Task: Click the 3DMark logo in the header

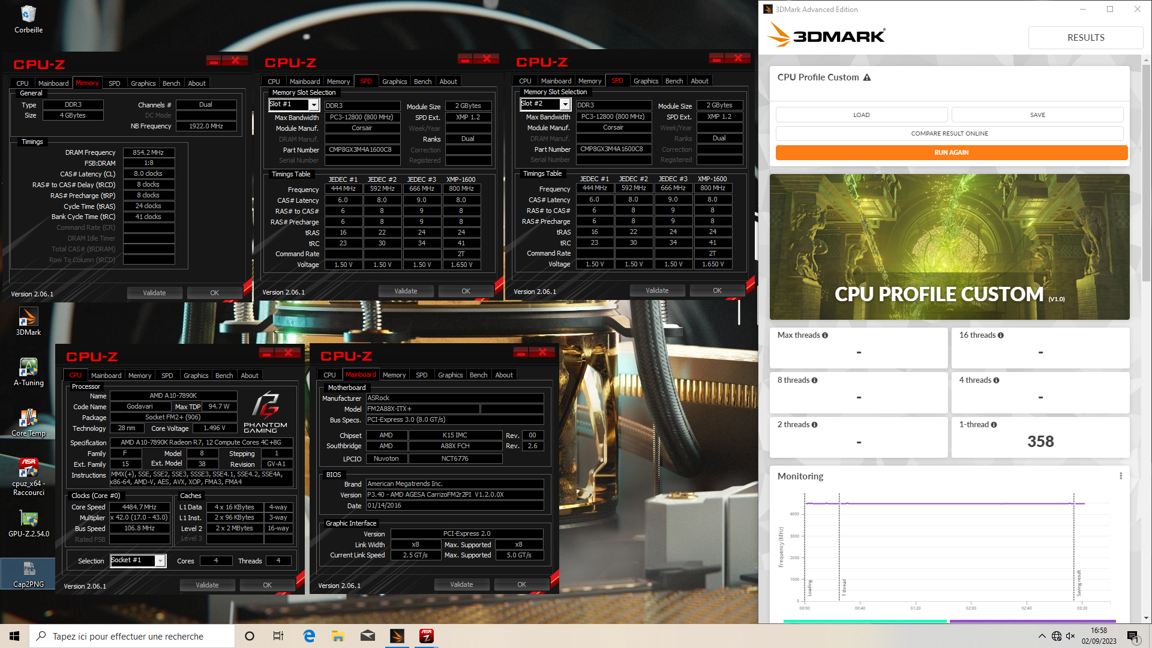Action: pos(826,35)
